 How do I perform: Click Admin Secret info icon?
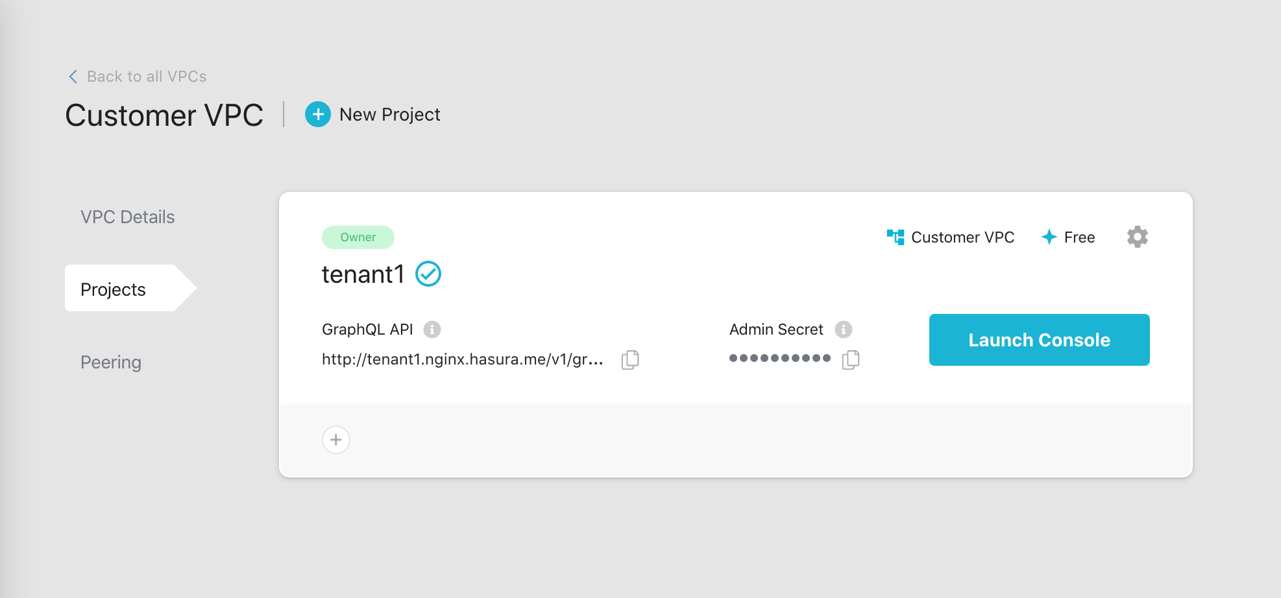pos(843,329)
